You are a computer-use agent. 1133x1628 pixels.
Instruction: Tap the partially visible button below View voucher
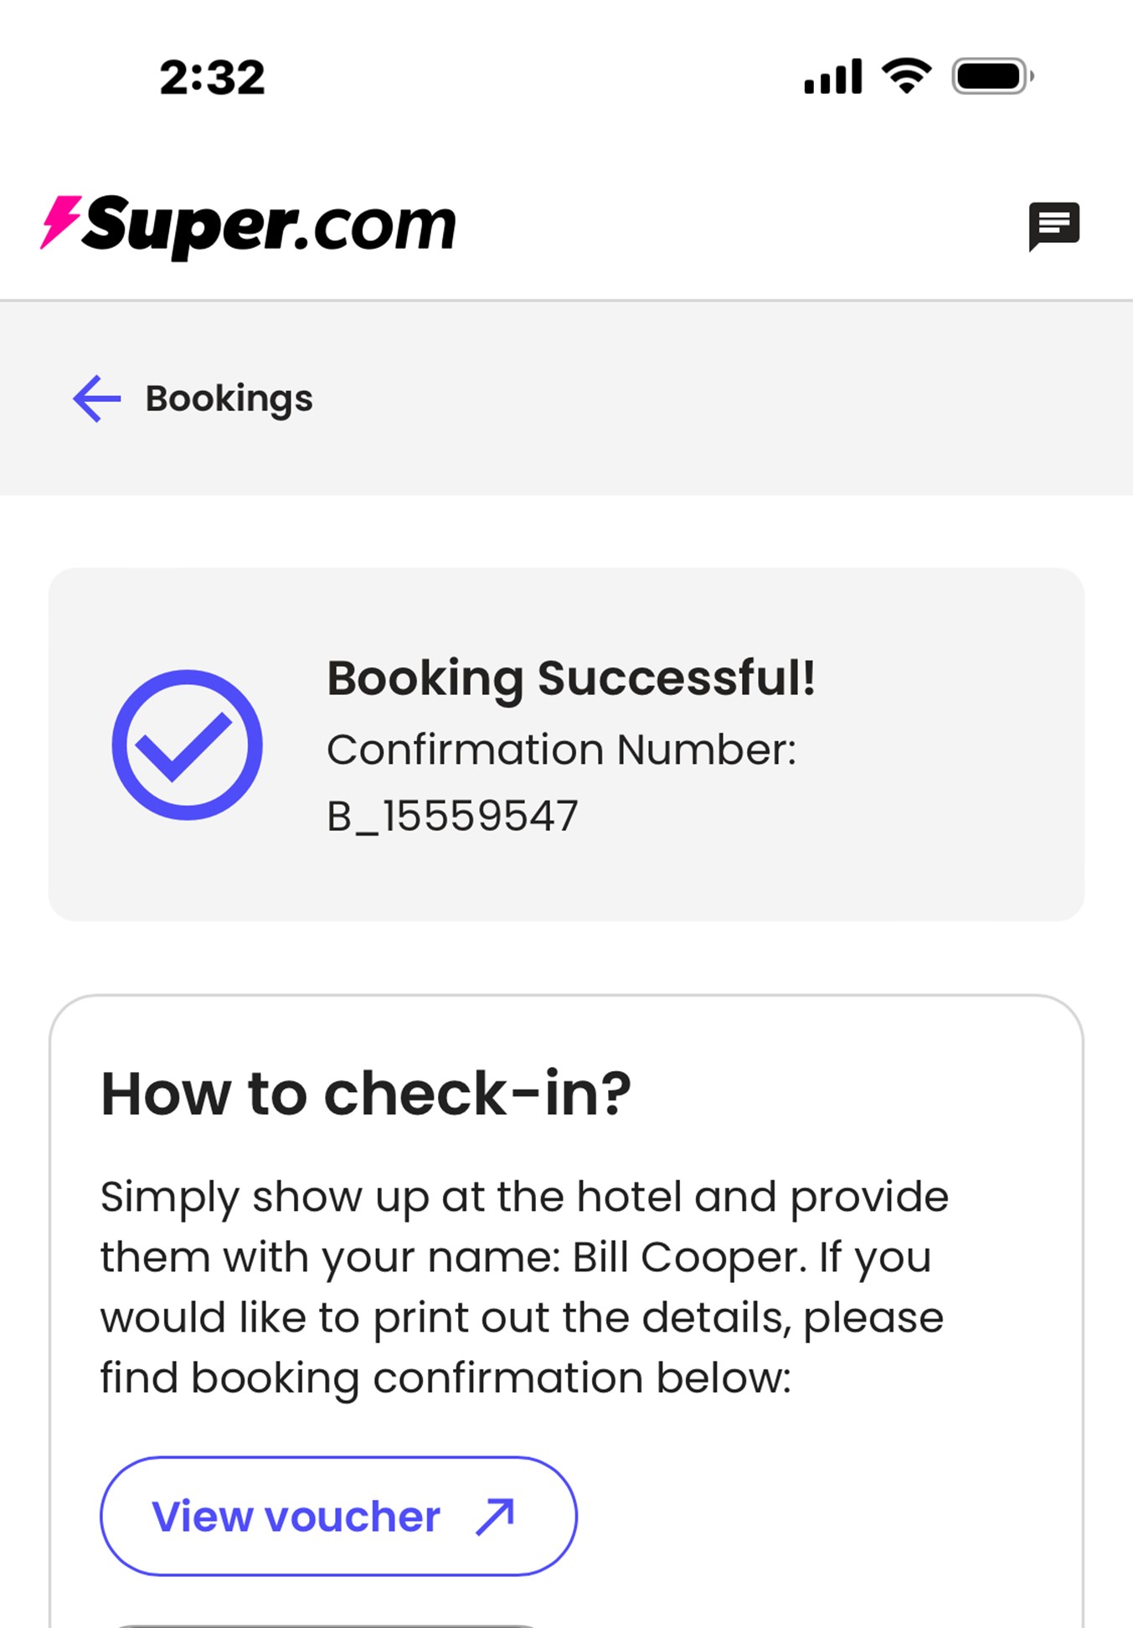(327, 1625)
